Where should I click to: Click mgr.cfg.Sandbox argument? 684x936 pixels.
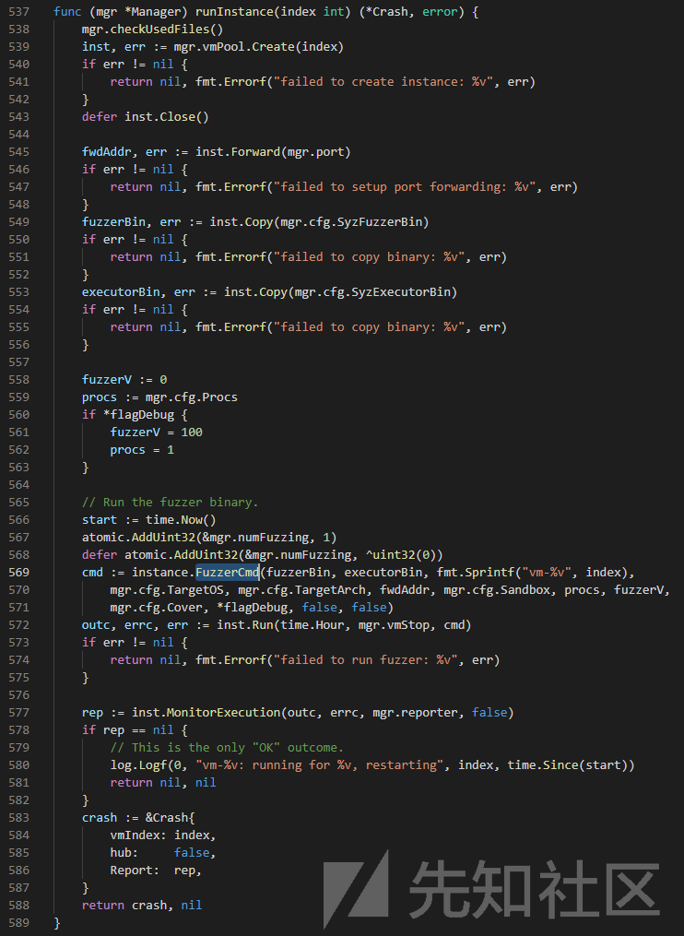497,589
